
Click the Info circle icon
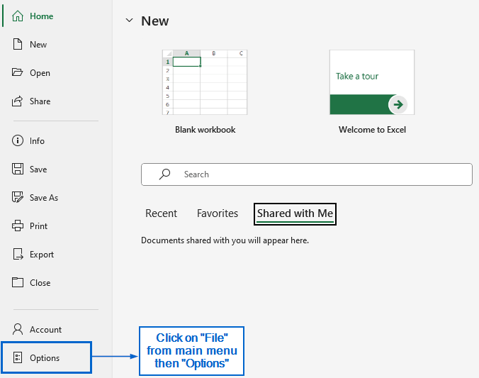(x=18, y=141)
